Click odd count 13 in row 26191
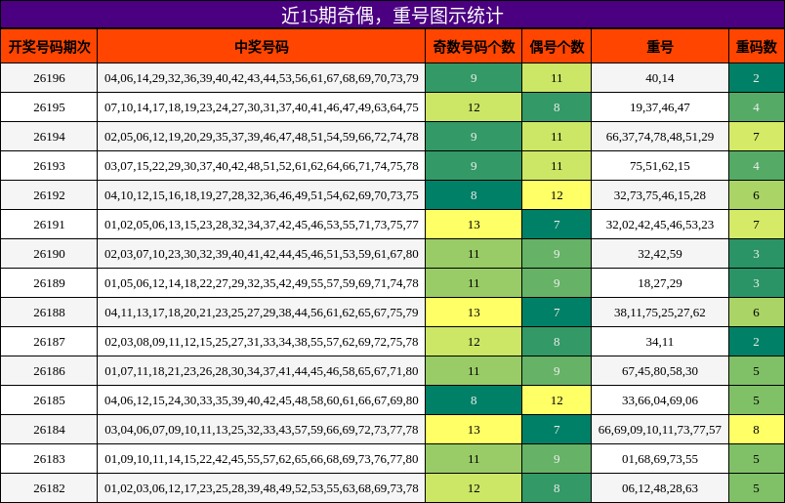 474,225
